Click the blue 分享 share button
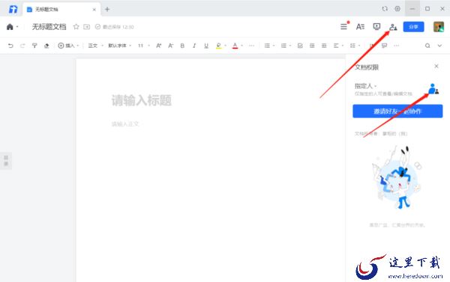 pos(413,27)
